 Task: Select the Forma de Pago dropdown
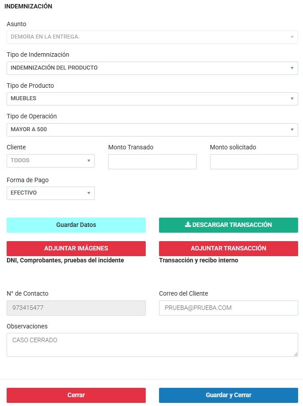[x=50, y=193]
